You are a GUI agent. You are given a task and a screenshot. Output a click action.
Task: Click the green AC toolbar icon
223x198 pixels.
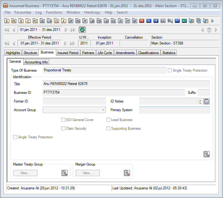(184, 21)
